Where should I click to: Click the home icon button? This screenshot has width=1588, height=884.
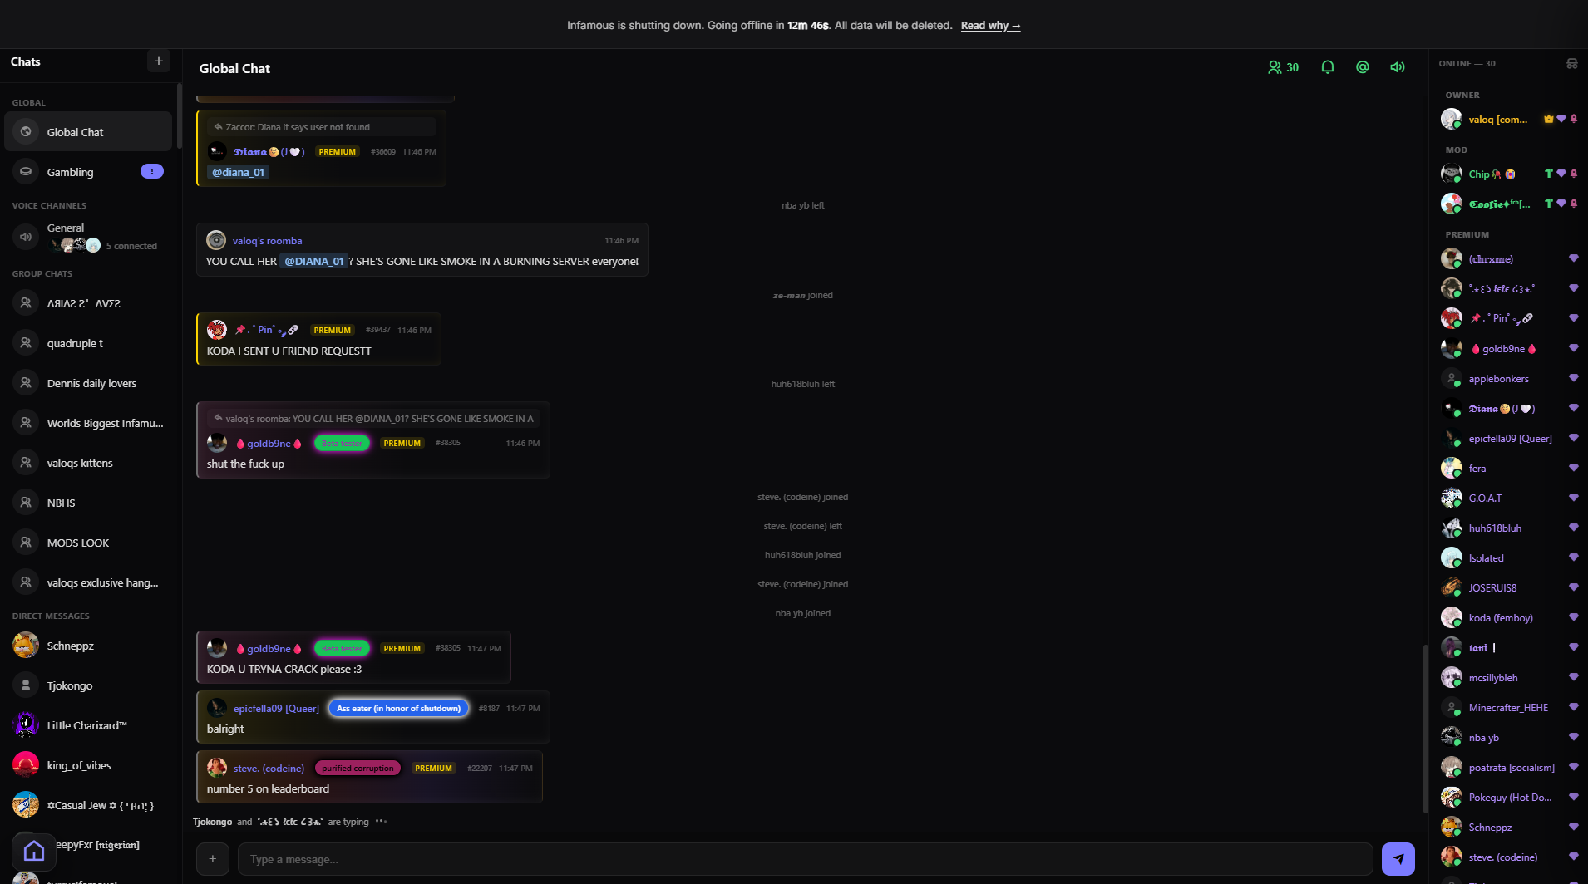(x=34, y=851)
